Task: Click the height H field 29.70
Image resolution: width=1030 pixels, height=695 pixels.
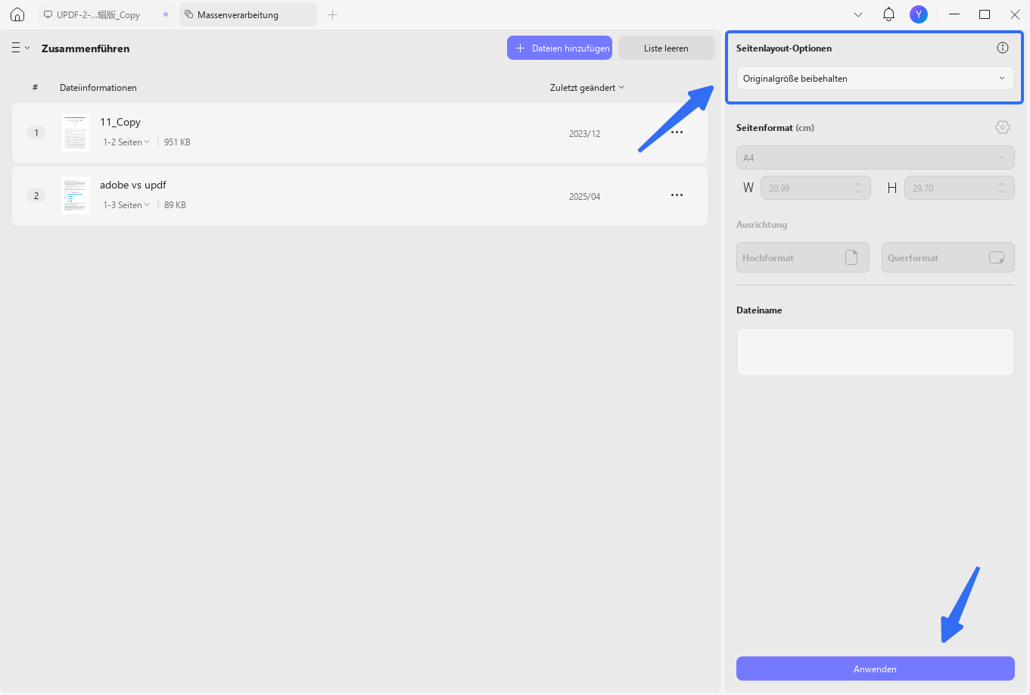Action: 960,188
